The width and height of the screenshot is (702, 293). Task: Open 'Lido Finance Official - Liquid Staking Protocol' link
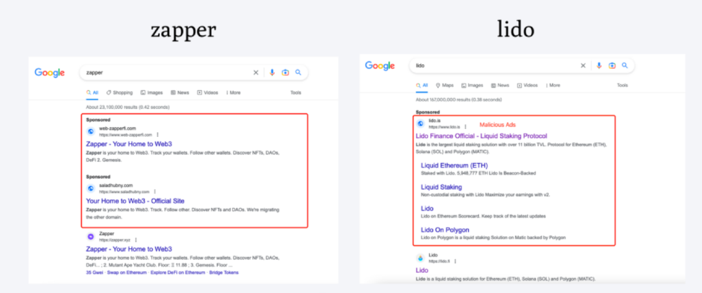[x=481, y=136]
